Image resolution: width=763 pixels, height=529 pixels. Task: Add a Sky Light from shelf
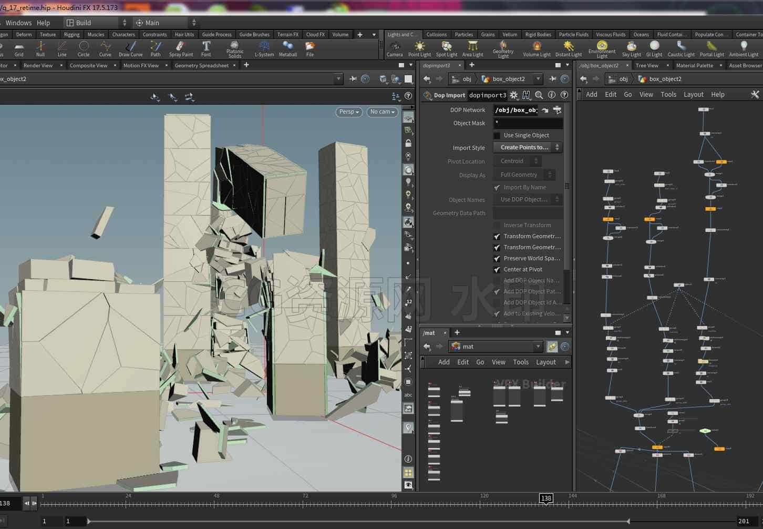coord(631,49)
